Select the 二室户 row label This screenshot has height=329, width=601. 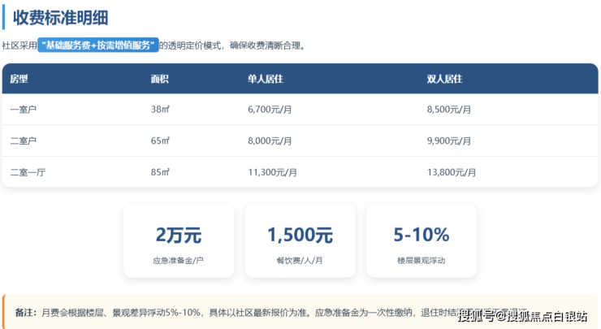click(x=24, y=141)
